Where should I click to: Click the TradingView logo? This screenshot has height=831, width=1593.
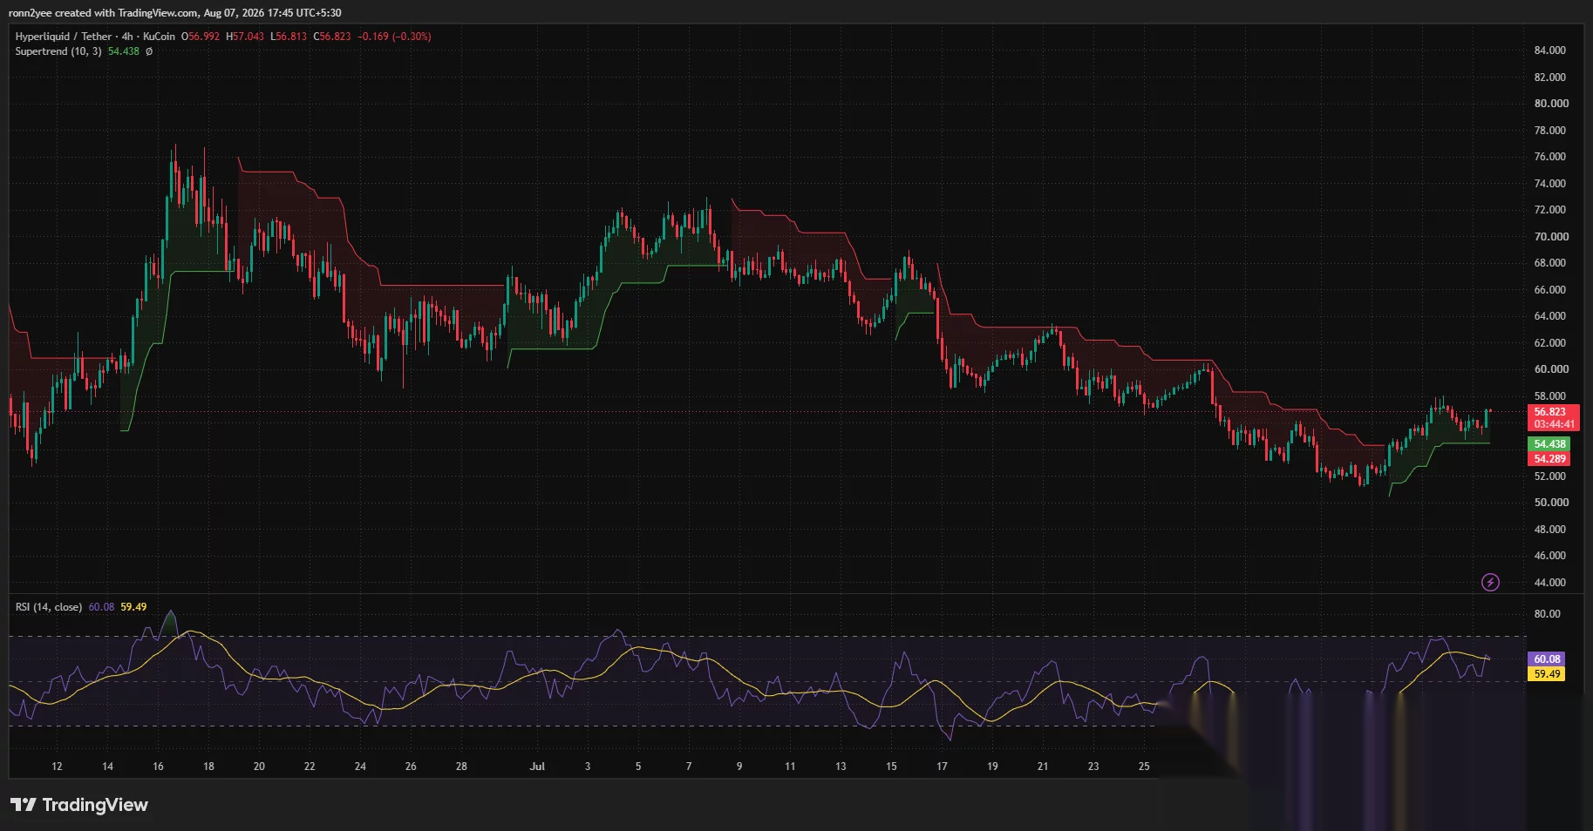pyautogui.click(x=79, y=805)
